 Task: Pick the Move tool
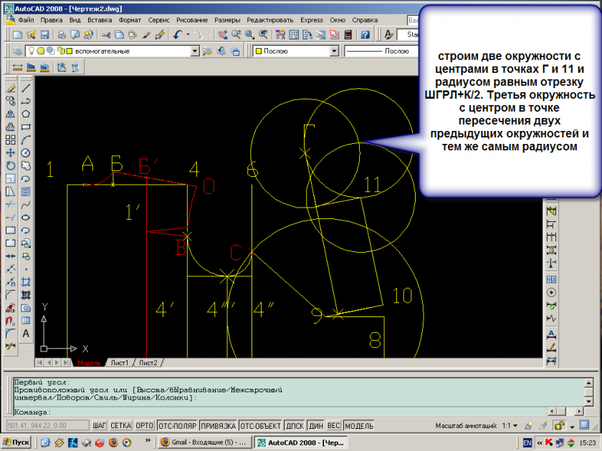[11, 152]
